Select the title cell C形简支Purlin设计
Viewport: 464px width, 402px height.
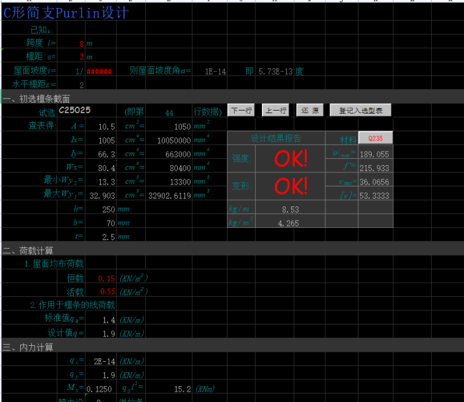[66, 13]
